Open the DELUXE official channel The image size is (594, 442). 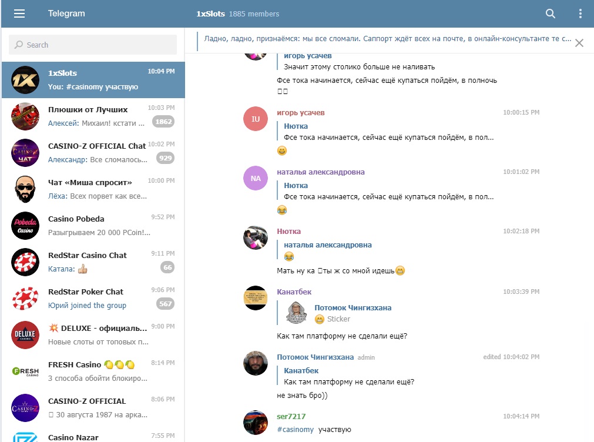pos(93,334)
